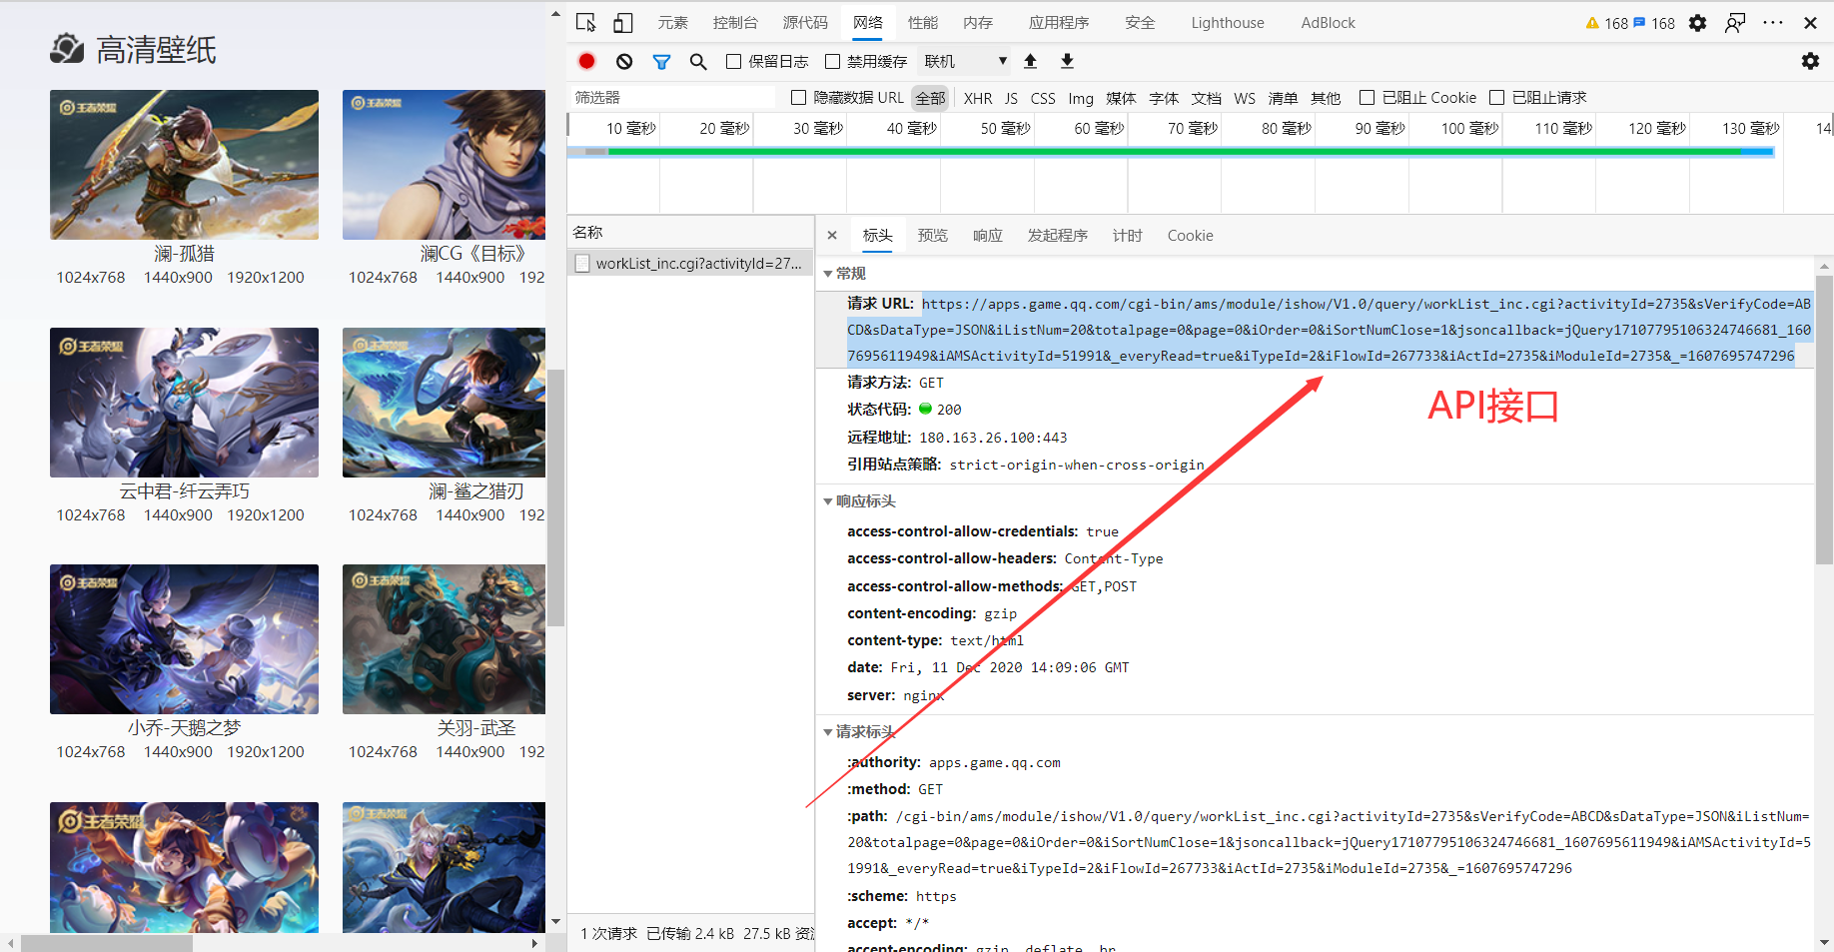This screenshot has width=1834, height=952.
Task: Click the page vertical scrollbar thumb
Action: point(556,496)
